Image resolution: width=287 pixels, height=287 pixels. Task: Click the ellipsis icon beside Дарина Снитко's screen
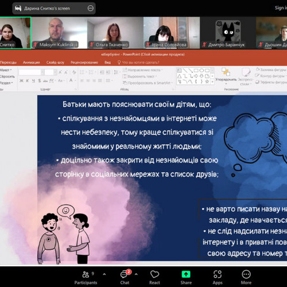[90, 8]
